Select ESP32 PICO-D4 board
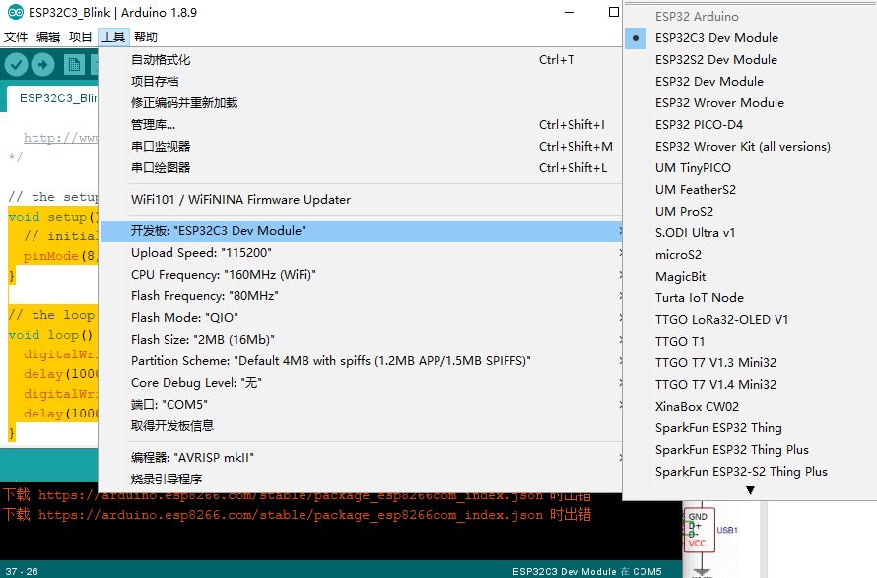Image resolution: width=877 pixels, height=578 pixels. (x=750, y=125)
